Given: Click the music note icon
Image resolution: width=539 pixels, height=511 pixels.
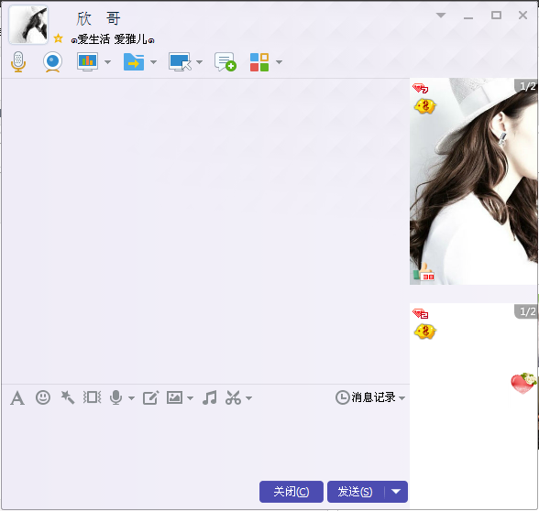Looking at the screenshot, I should pos(209,397).
